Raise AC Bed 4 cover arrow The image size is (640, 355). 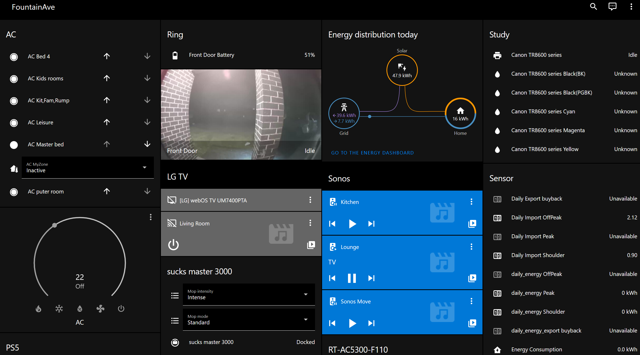coord(106,56)
